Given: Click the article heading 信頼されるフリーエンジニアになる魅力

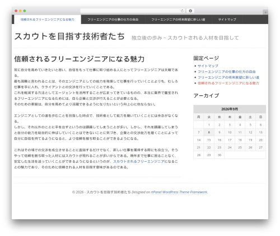Looking at the screenshot, I should [80, 59].
